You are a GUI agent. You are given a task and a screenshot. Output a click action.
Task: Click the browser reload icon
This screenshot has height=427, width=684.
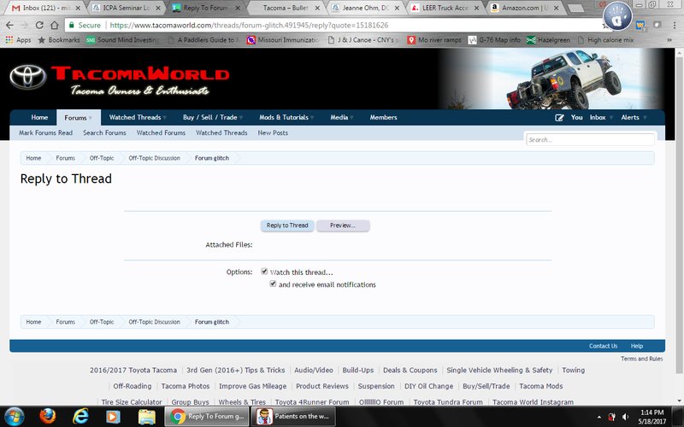(x=39, y=26)
